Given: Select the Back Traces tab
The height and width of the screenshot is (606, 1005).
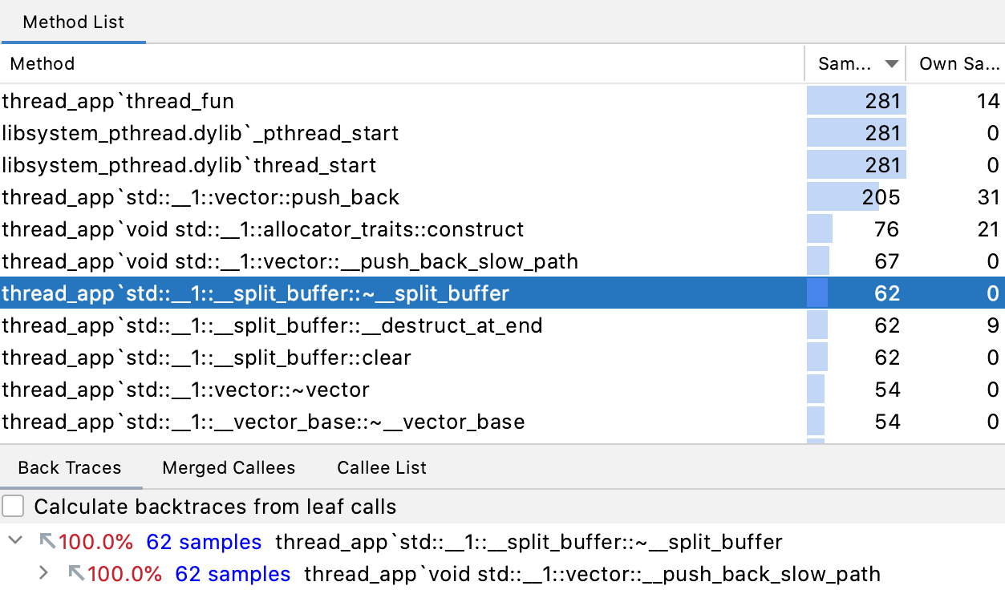Looking at the screenshot, I should [x=70, y=468].
